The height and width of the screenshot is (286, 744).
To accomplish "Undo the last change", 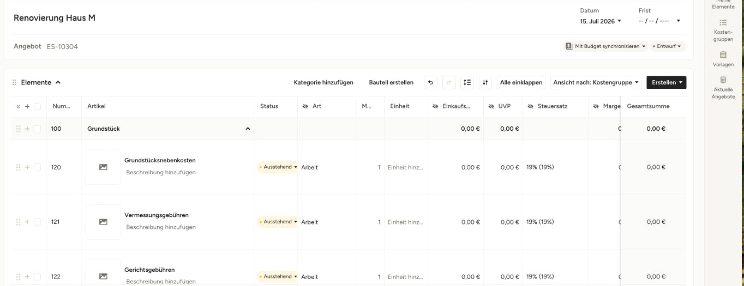I will coord(430,82).
